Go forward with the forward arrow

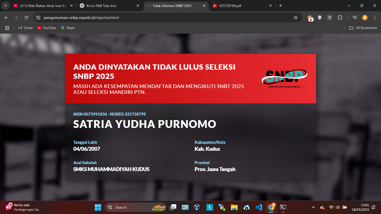coord(16,18)
